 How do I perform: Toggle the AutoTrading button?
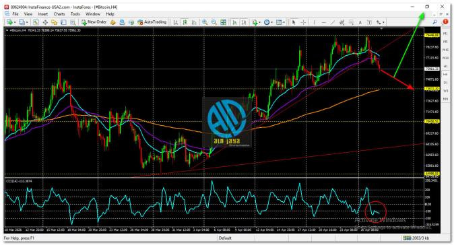point(152,22)
